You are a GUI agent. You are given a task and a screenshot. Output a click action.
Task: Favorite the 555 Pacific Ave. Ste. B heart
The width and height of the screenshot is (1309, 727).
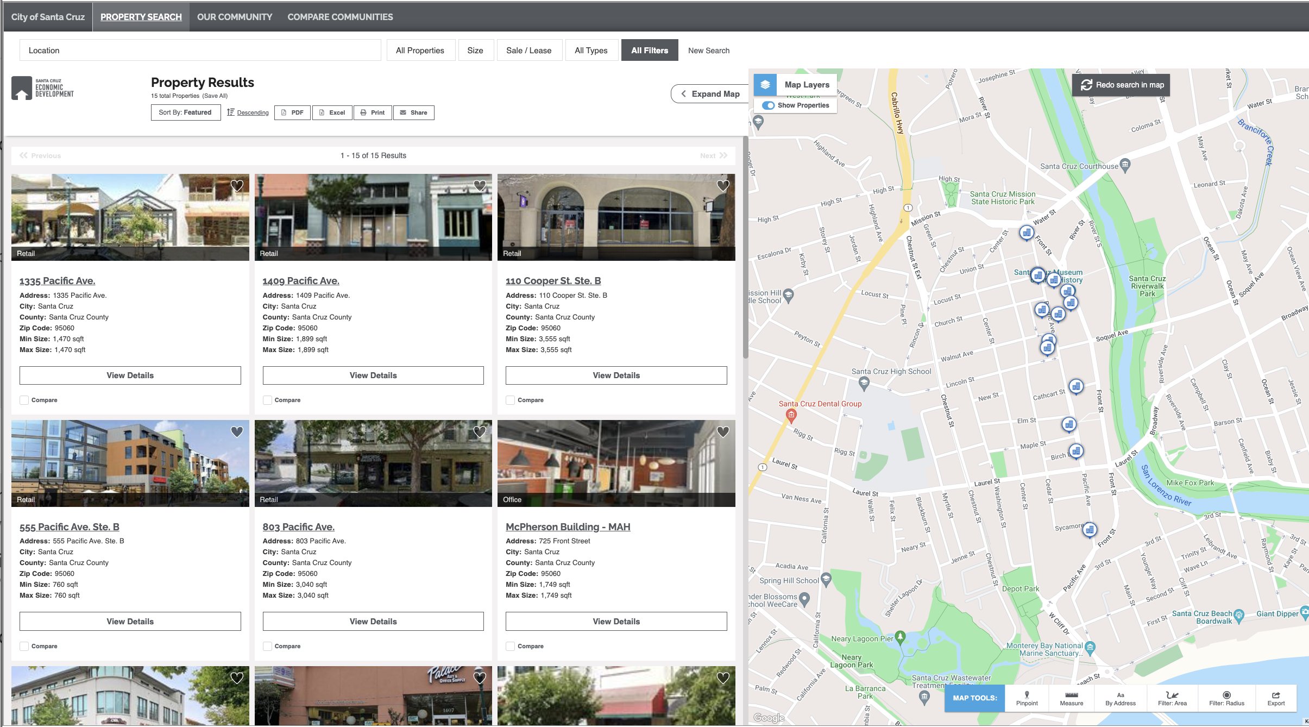tap(237, 432)
